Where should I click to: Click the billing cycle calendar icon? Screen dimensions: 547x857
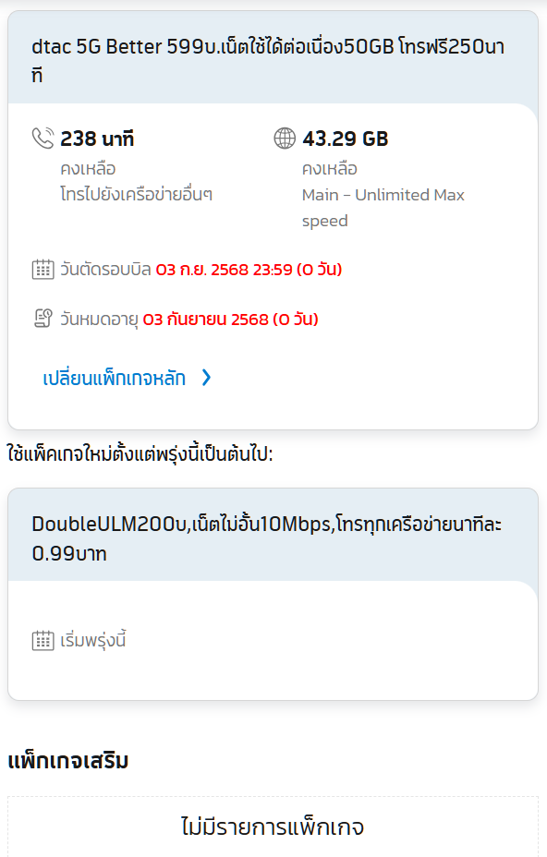(x=43, y=270)
